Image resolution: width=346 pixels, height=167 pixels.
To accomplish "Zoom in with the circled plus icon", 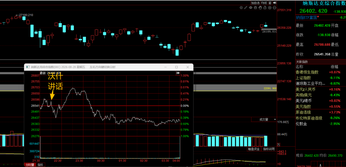I will tap(270, 7).
